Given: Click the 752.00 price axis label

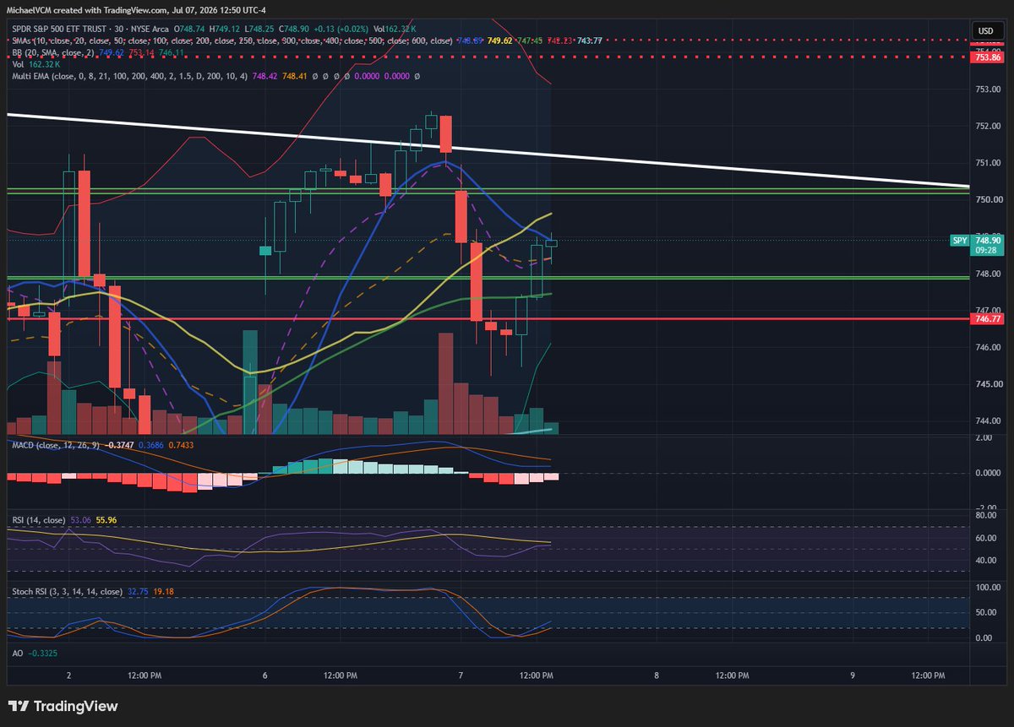Looking at the screenshot, I should click(x=987, y=126).
